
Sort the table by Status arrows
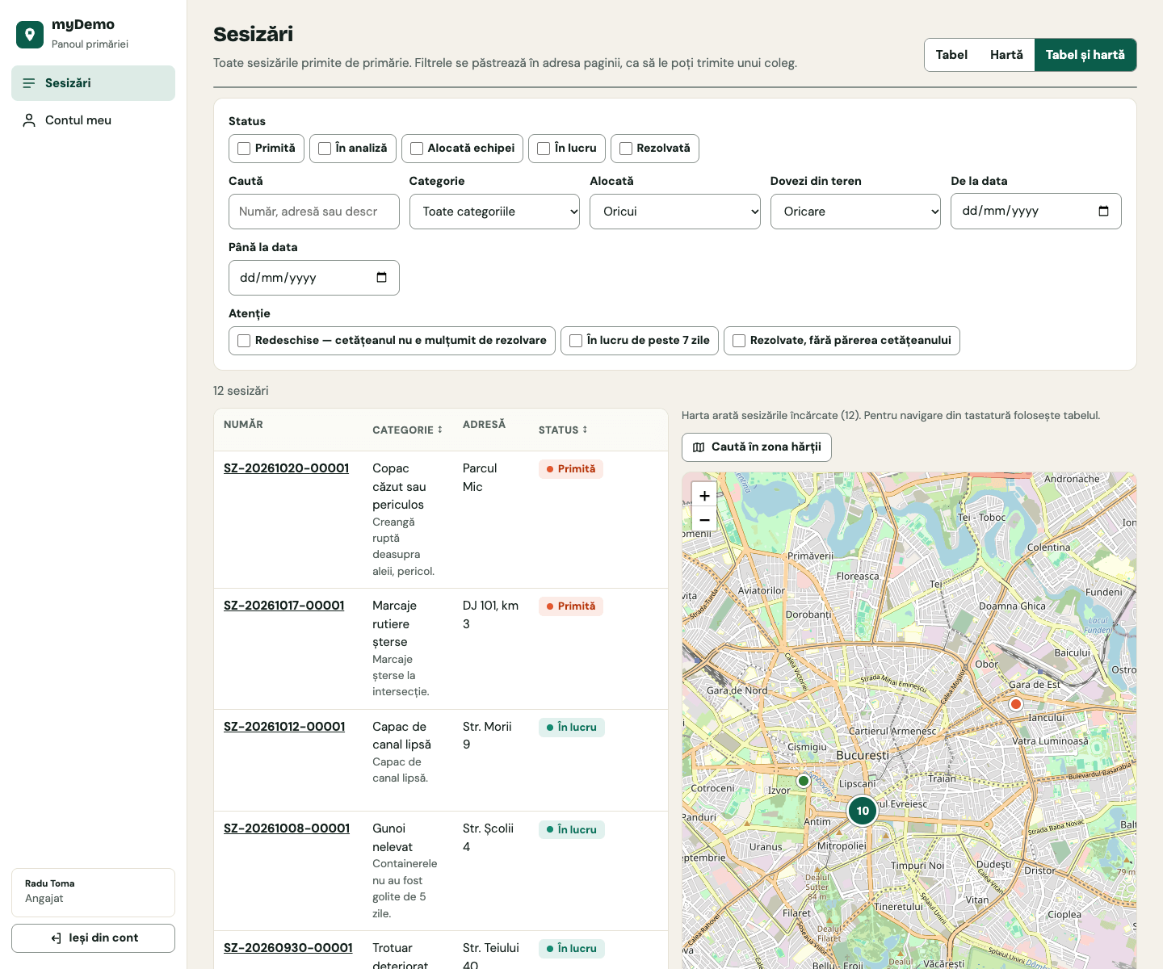pos(585,430)
